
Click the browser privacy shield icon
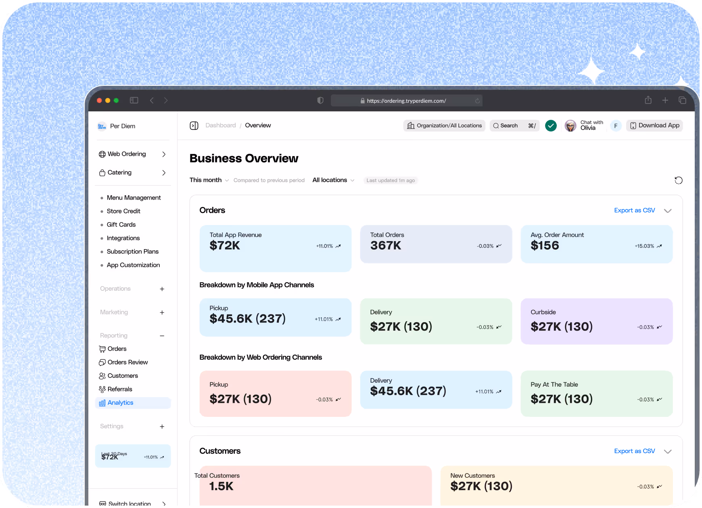click(320, 100)
